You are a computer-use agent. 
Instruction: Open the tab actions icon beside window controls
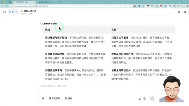pyautogui.click(x=10, y=2)
